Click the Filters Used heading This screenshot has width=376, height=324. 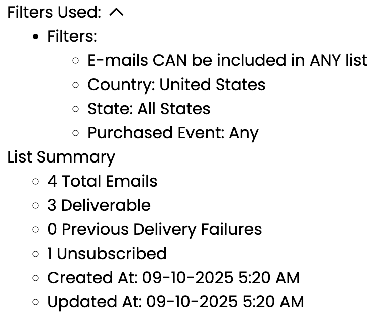[54, 13]
